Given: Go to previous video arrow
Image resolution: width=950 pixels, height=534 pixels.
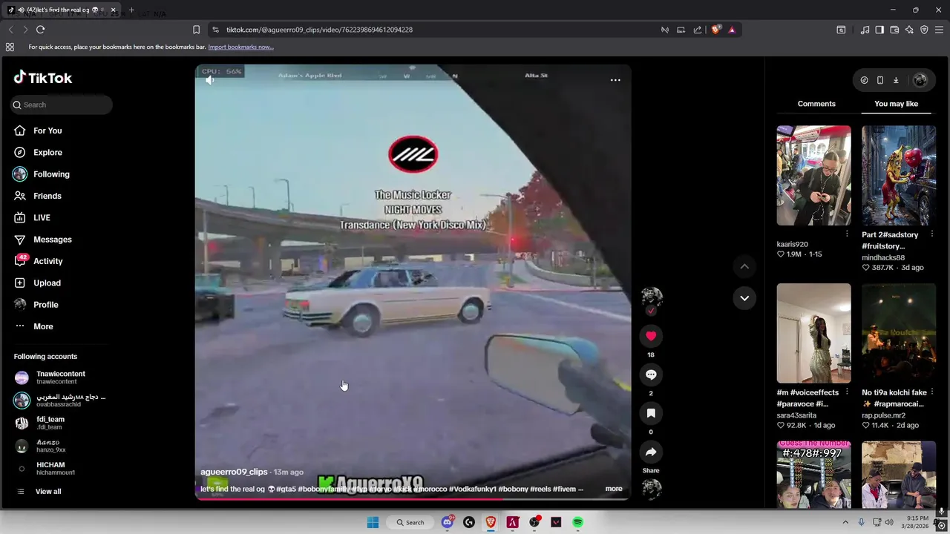Looking at the screenshot, I should click(744, 266).
